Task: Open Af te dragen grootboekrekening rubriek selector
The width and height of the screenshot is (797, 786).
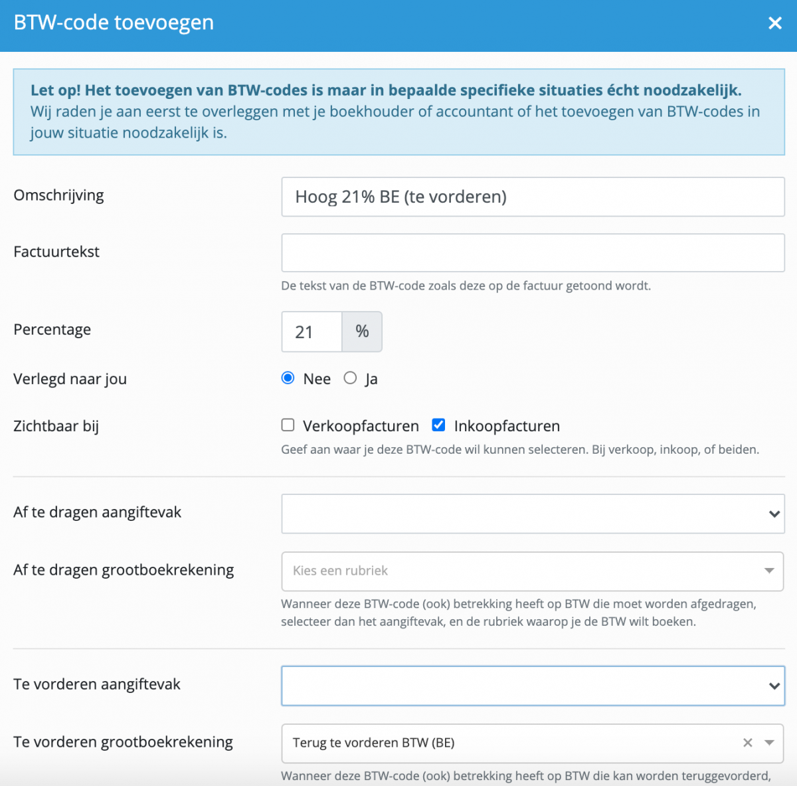Action: tap(533, 571)
